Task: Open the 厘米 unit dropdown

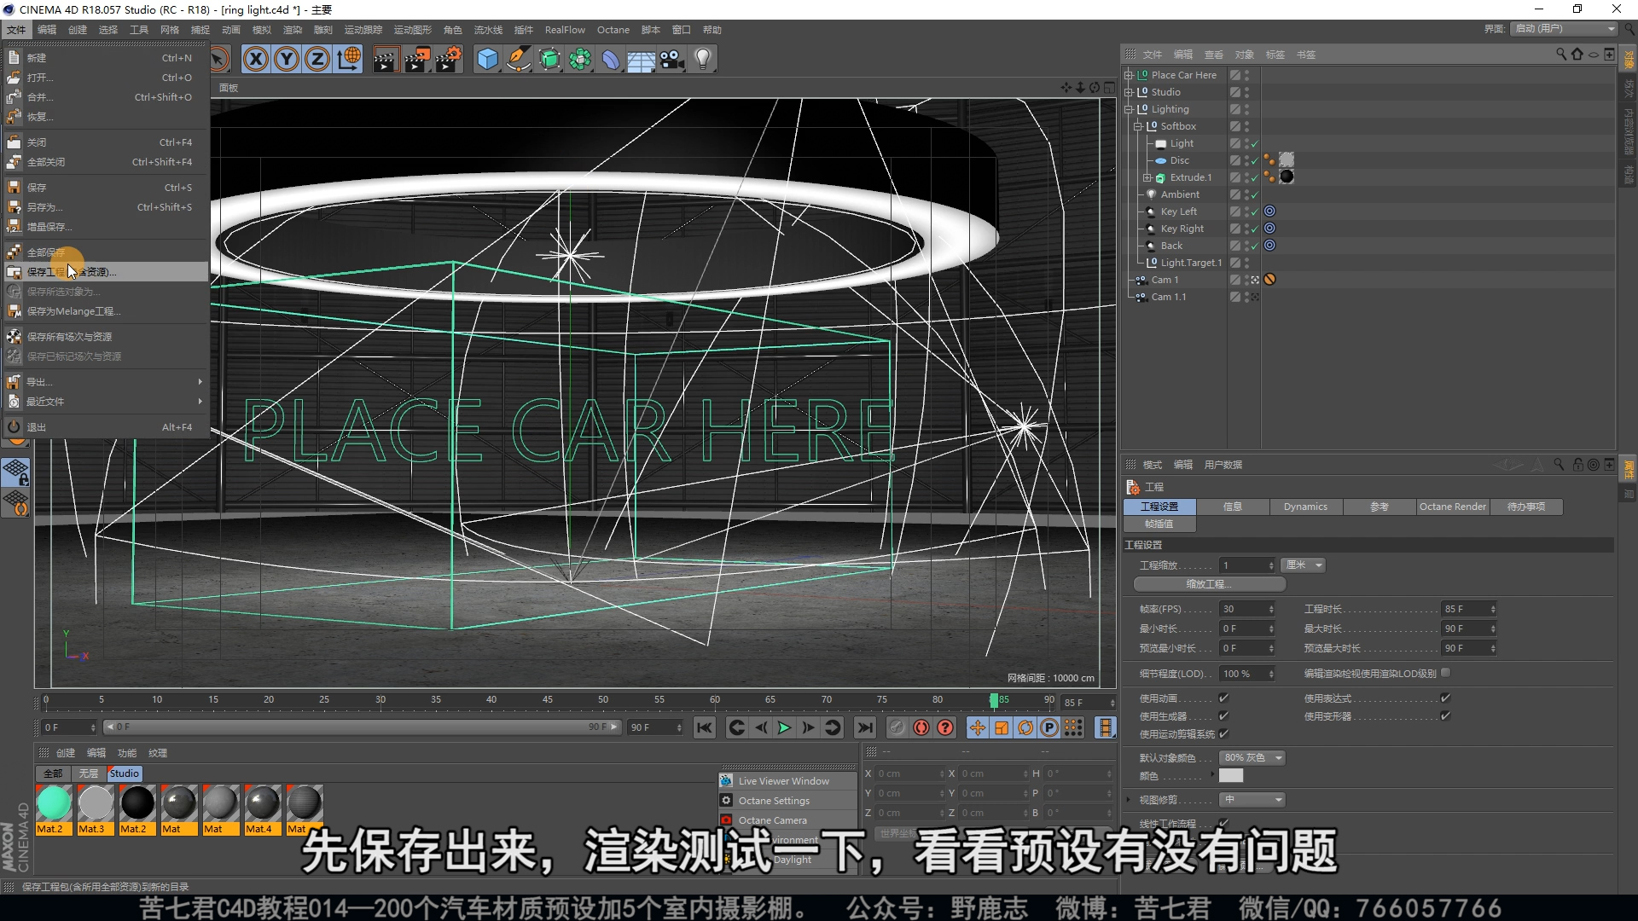Action: 1304,565
